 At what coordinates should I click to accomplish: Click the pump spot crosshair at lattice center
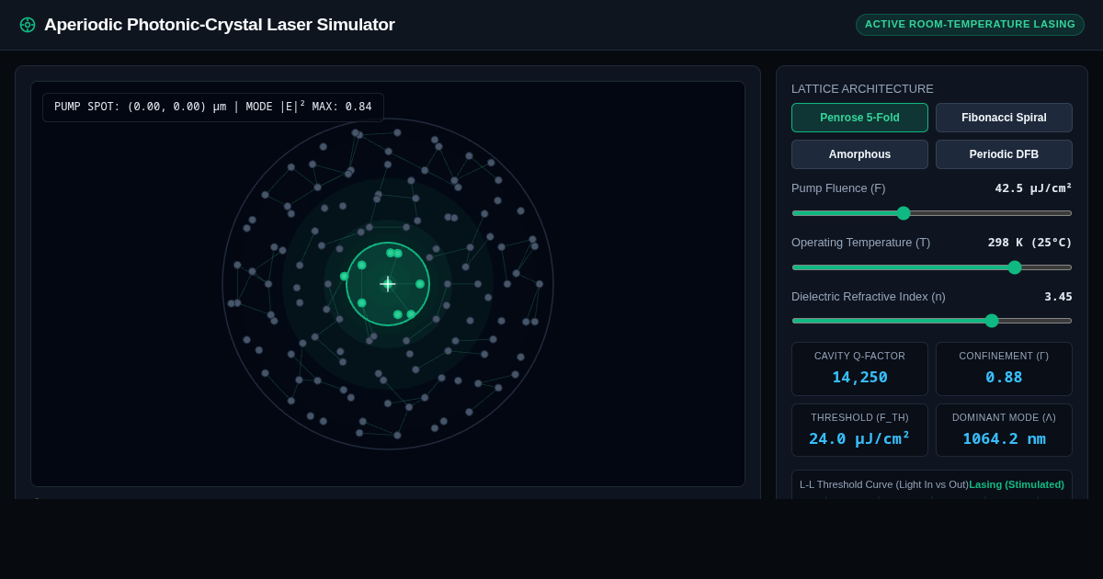click(x=388, y=284)
